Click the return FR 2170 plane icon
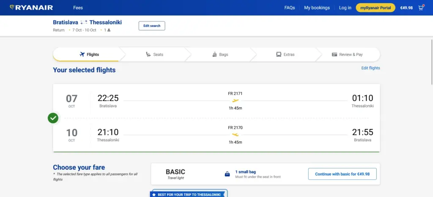This screenshot has height=197, width=433. coord(235,135)
